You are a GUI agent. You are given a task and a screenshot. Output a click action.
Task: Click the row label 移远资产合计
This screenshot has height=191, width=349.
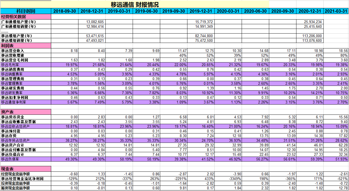26,145
